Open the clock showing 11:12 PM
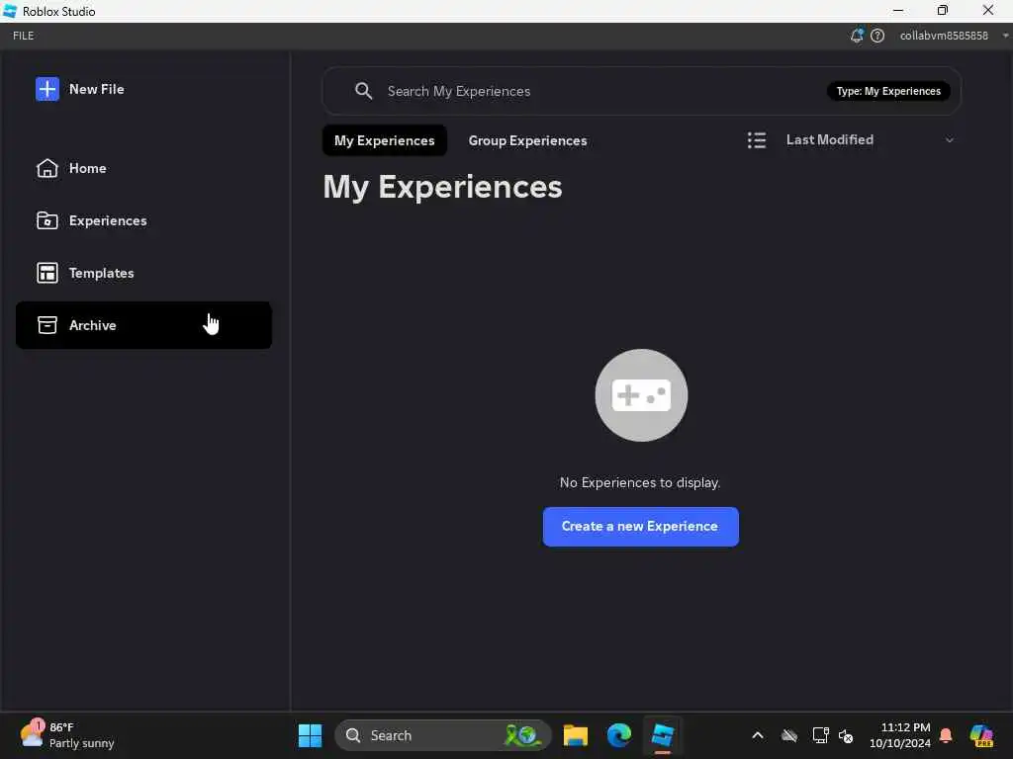Viewport: 1013px width, 759px height. [x=900, y=735]
